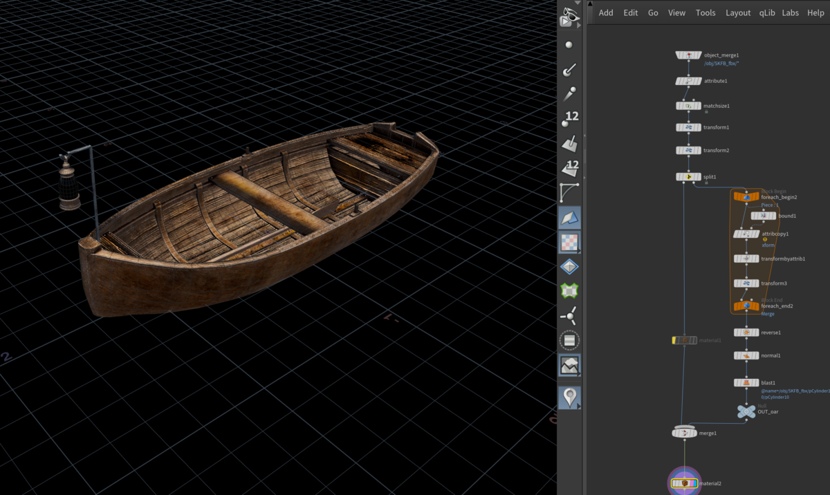Viewport: 830px width, 495px height.
Task: Click the dashed-circle safe area guide icon
Action: pyautogui.click(x=569, y=341)
